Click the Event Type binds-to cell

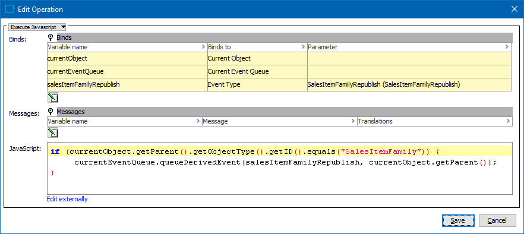[x=257, y=85]
